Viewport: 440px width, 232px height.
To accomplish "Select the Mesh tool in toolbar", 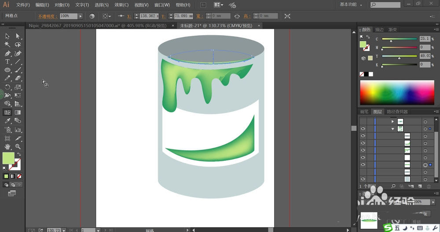I will tap(7, 112).
